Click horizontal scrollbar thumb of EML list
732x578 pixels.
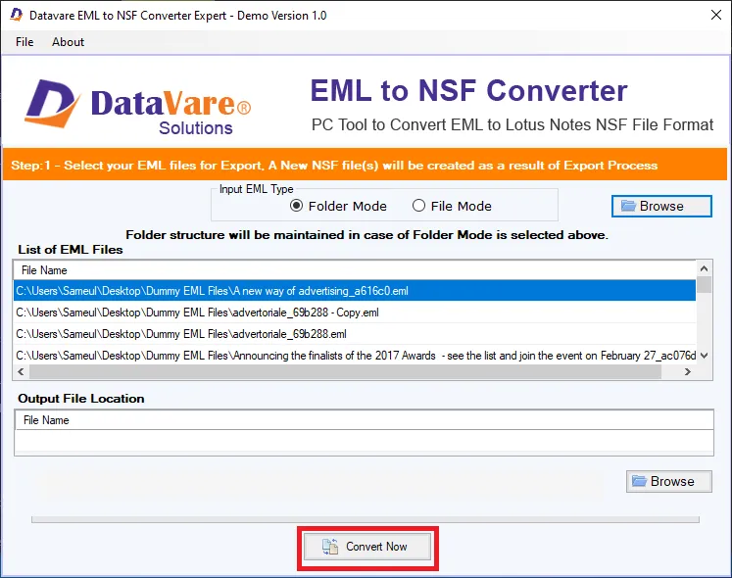pyautogui.click(x=346, y=371)
